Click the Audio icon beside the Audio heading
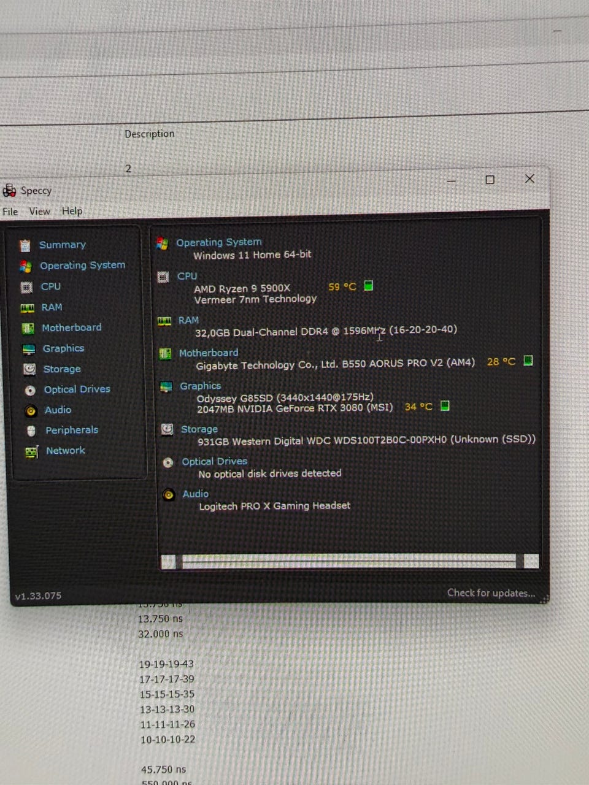589x785 pixels. click(169, 494)
